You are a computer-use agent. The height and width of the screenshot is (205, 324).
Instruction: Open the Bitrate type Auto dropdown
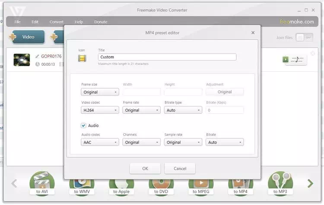click(183, 110)
